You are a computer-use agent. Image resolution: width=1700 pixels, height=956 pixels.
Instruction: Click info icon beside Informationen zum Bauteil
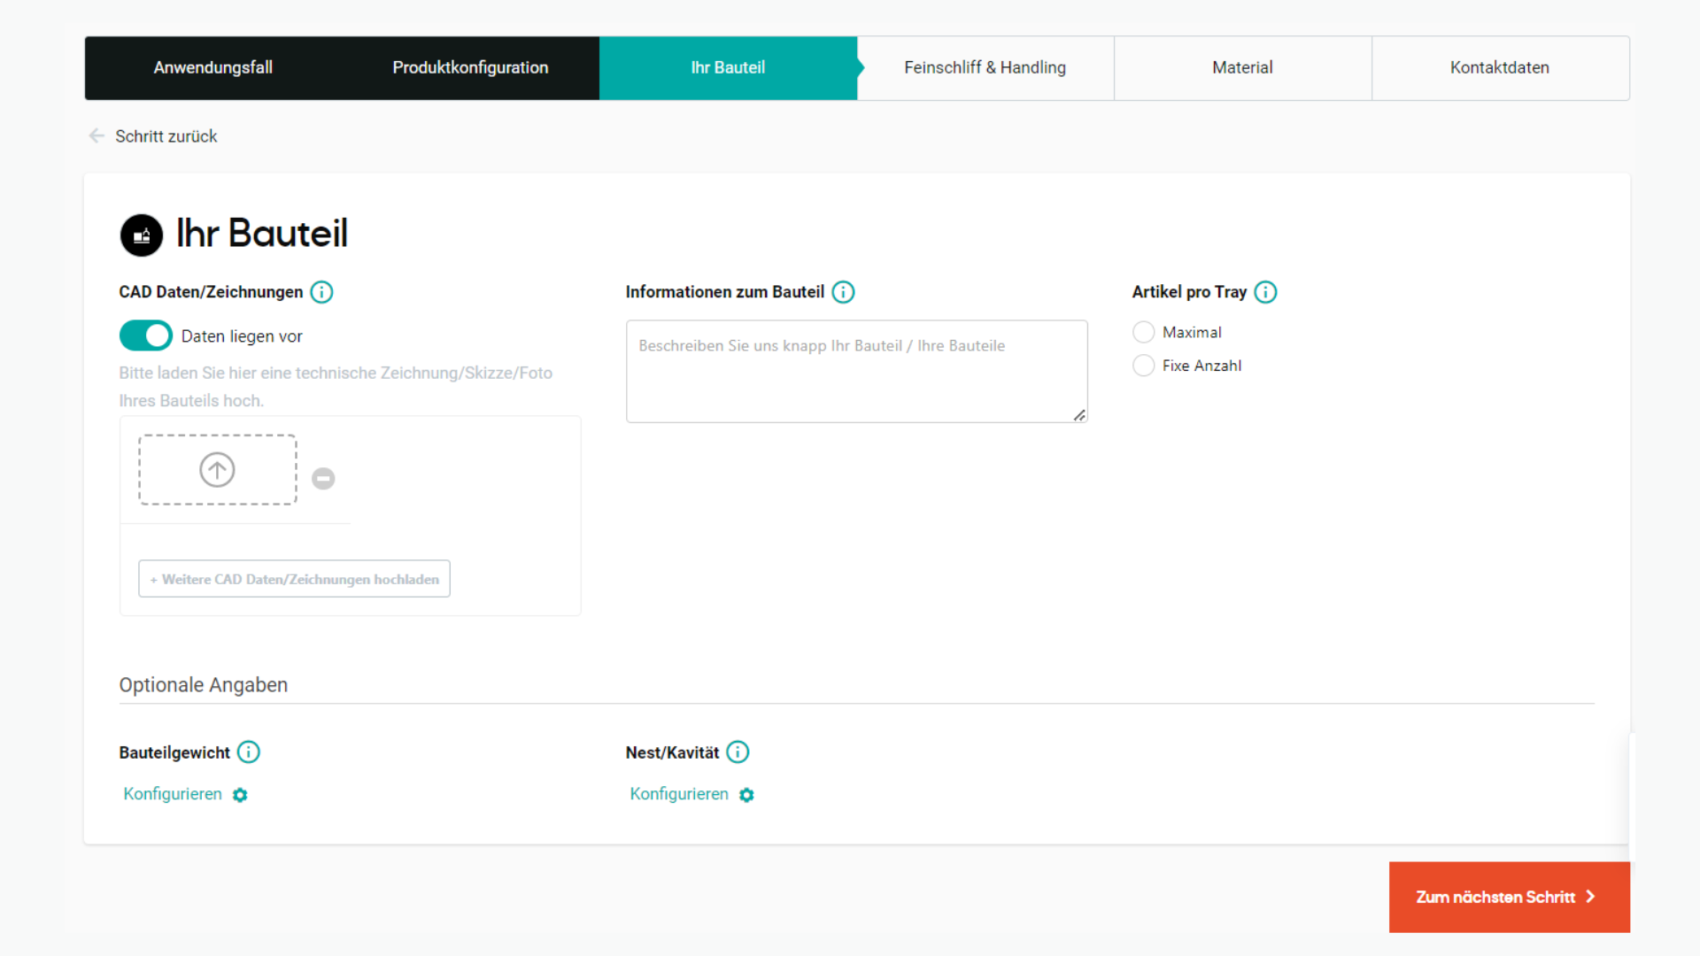(843, 292)
